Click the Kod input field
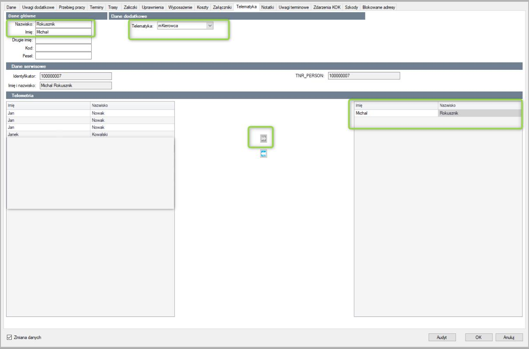Screen dimensions: 529x349 (x=63, y=48)
